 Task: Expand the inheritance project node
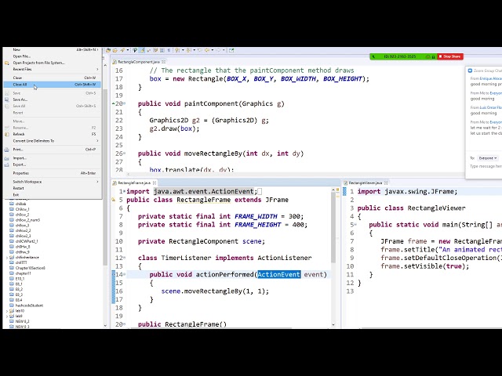point(7,258)
